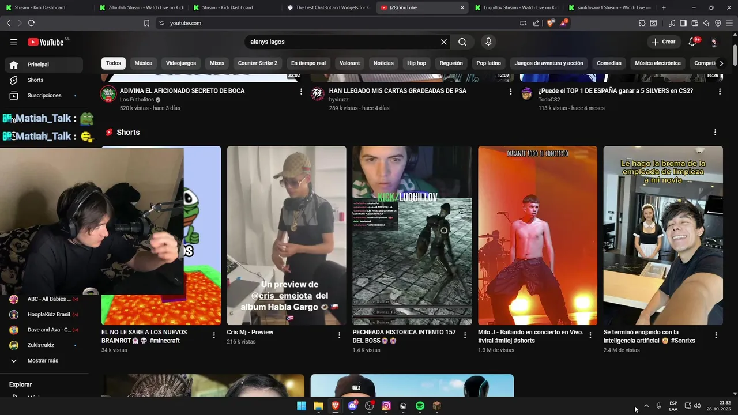Screen dimensions: 738x415
Task: Show more filter chips with right arrow
Action: 721,63
